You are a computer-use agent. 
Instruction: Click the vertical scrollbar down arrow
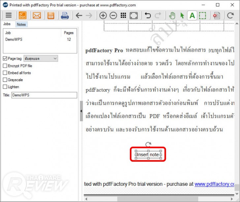237,194
